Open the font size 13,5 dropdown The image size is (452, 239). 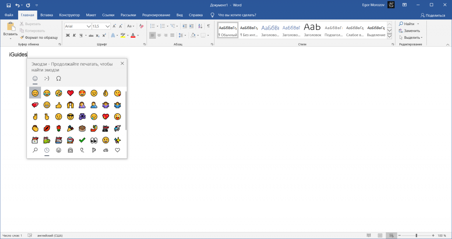click(x=107, y=26)
